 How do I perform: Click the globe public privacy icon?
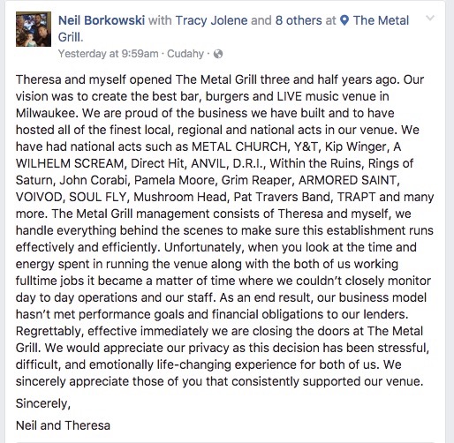218,54
